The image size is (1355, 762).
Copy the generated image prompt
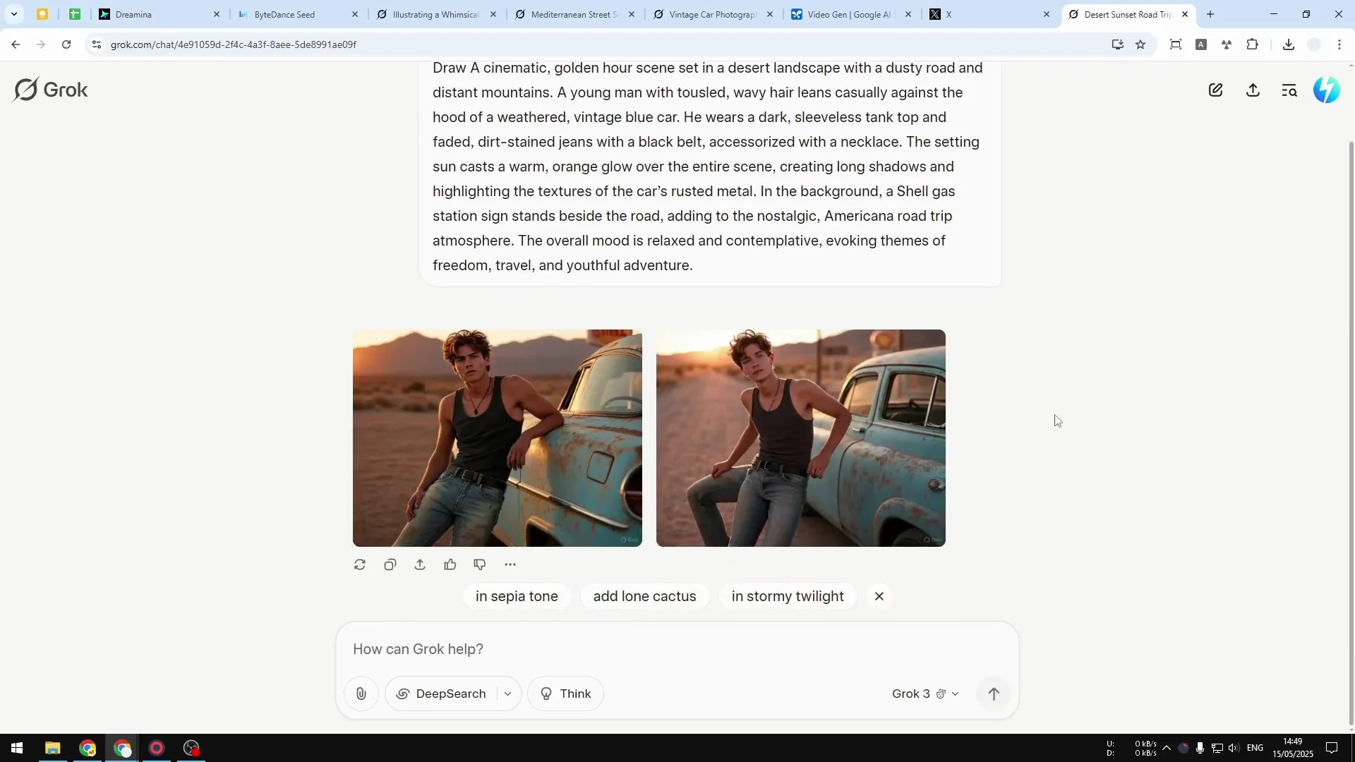(390, 564)
